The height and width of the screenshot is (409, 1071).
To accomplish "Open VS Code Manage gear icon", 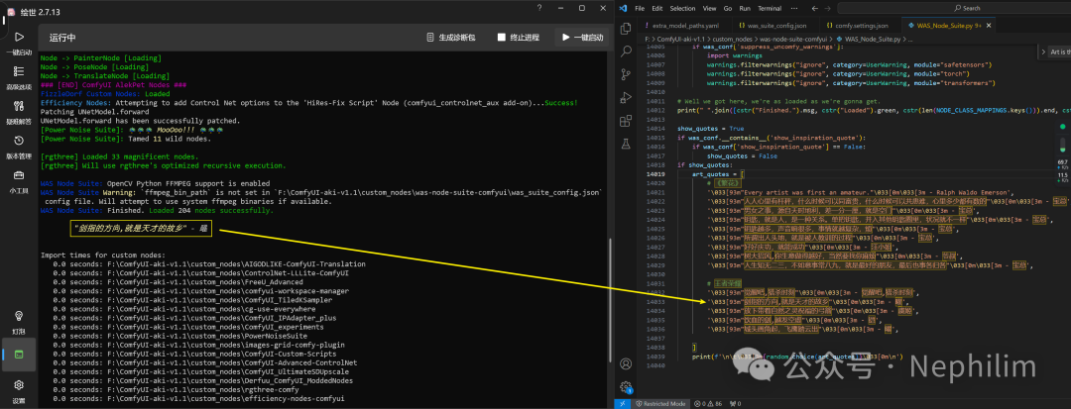I will click(625, 386).
